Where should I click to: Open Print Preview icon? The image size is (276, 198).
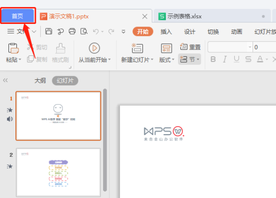coord(84,31)
